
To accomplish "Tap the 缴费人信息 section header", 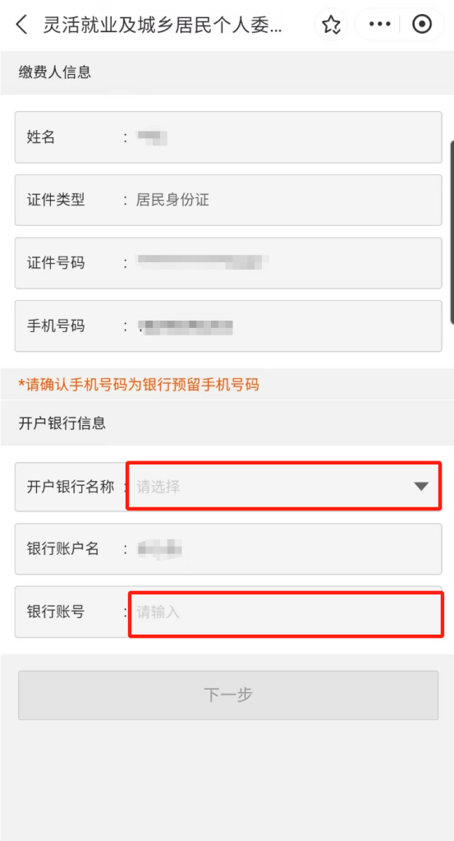I will pos(55,72).
